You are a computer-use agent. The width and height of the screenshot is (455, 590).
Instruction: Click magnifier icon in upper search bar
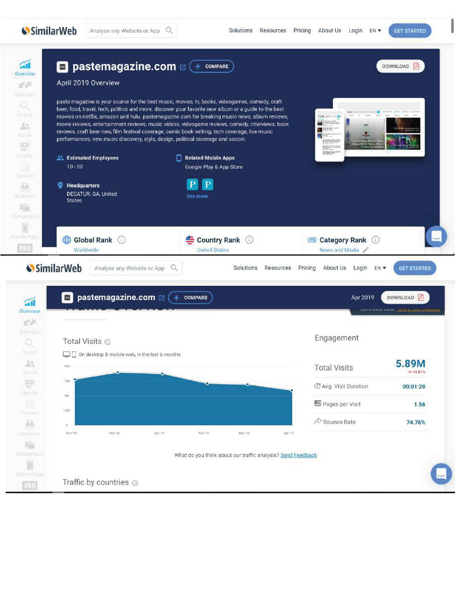pos(169,30)
